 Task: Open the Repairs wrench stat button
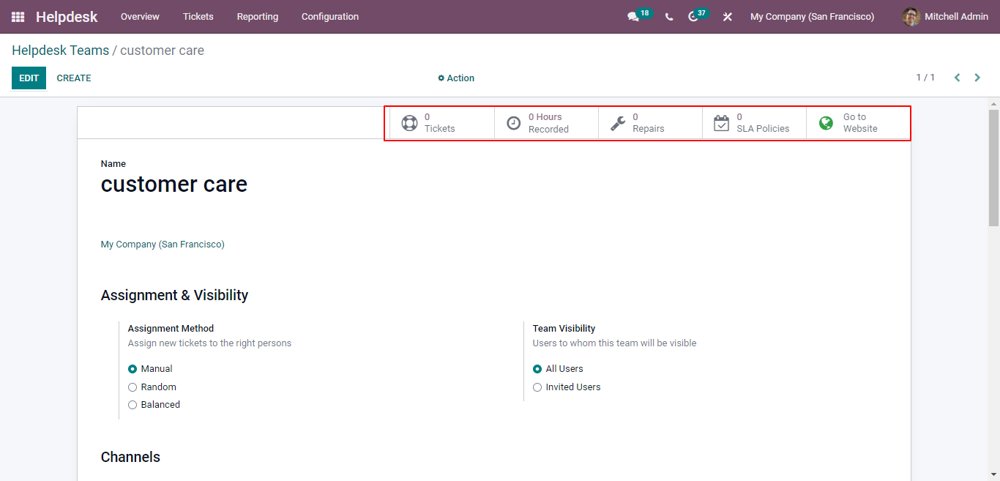click(650, 123)
